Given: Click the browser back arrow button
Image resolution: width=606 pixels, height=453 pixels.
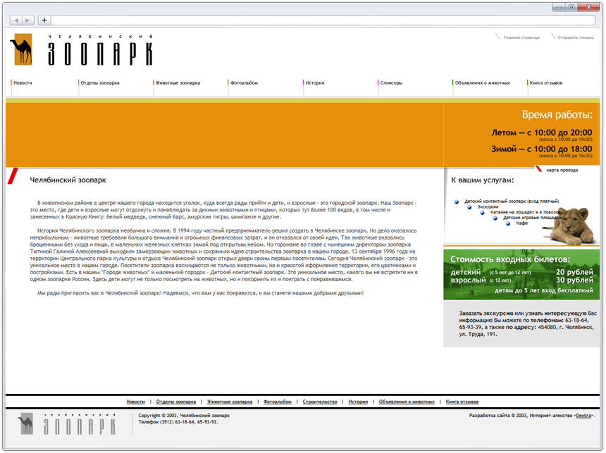Looking at the screenshot, I should 16,20.
